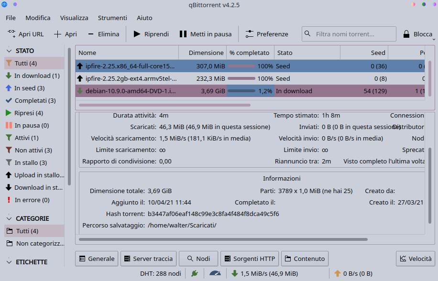
Task: Collapse the CATEGORIE section
Action: [9, 218]
